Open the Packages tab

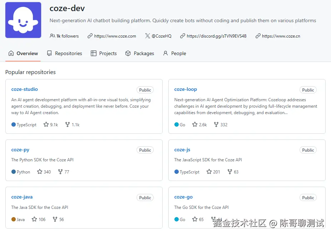tap(139, 53)
